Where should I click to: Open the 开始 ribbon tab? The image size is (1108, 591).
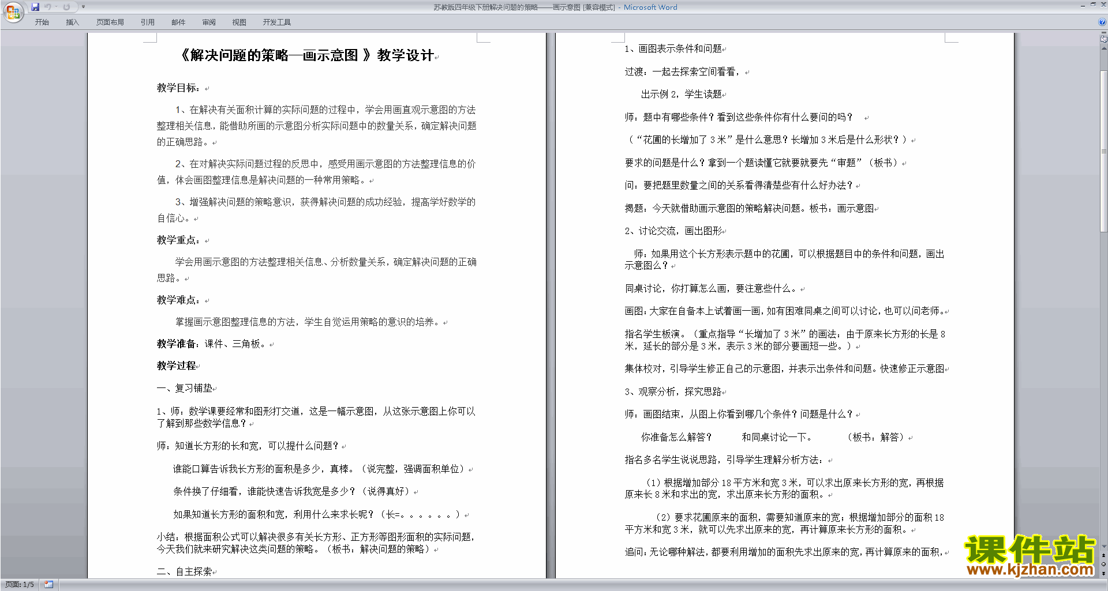point(42,22)
